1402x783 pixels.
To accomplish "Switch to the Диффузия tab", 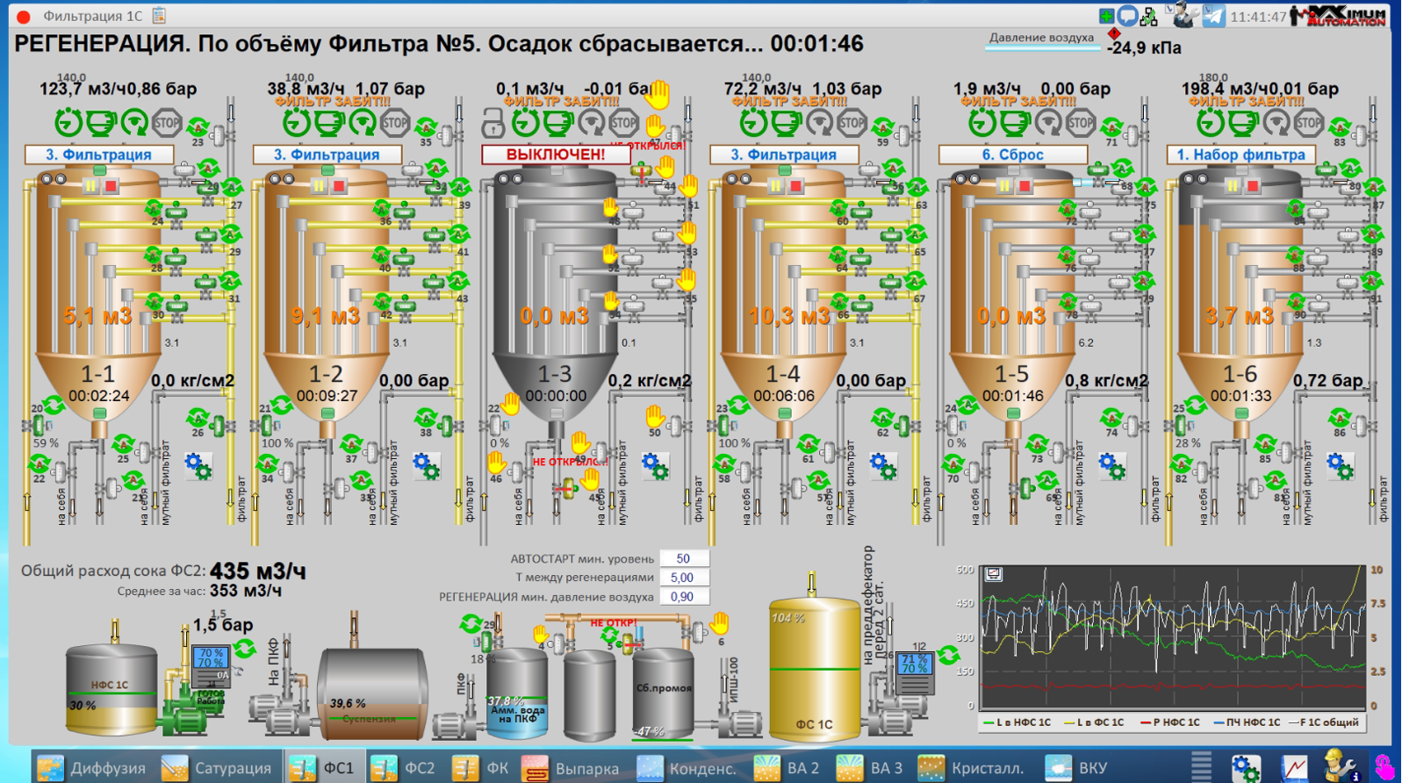I will (x=92, y=767).
